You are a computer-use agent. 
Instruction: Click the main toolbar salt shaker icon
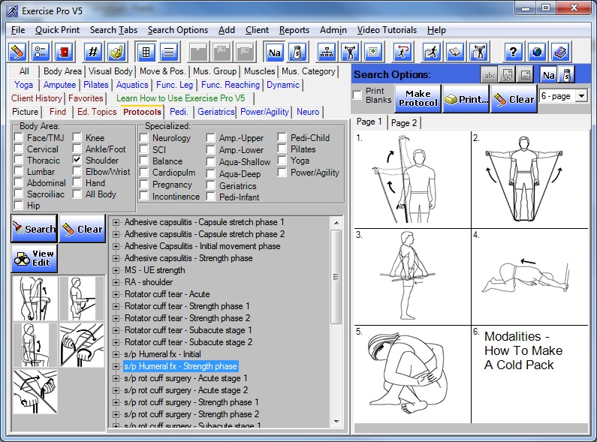pyautogui.click(x=297, y=52)
